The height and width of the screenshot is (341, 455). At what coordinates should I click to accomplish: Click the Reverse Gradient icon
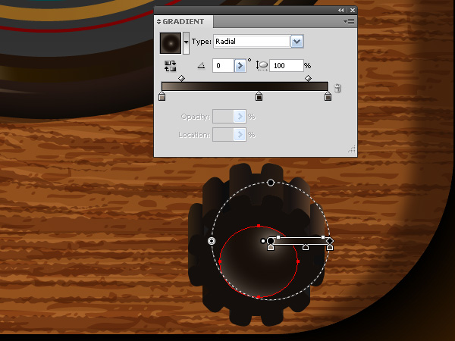coord(170,66)
